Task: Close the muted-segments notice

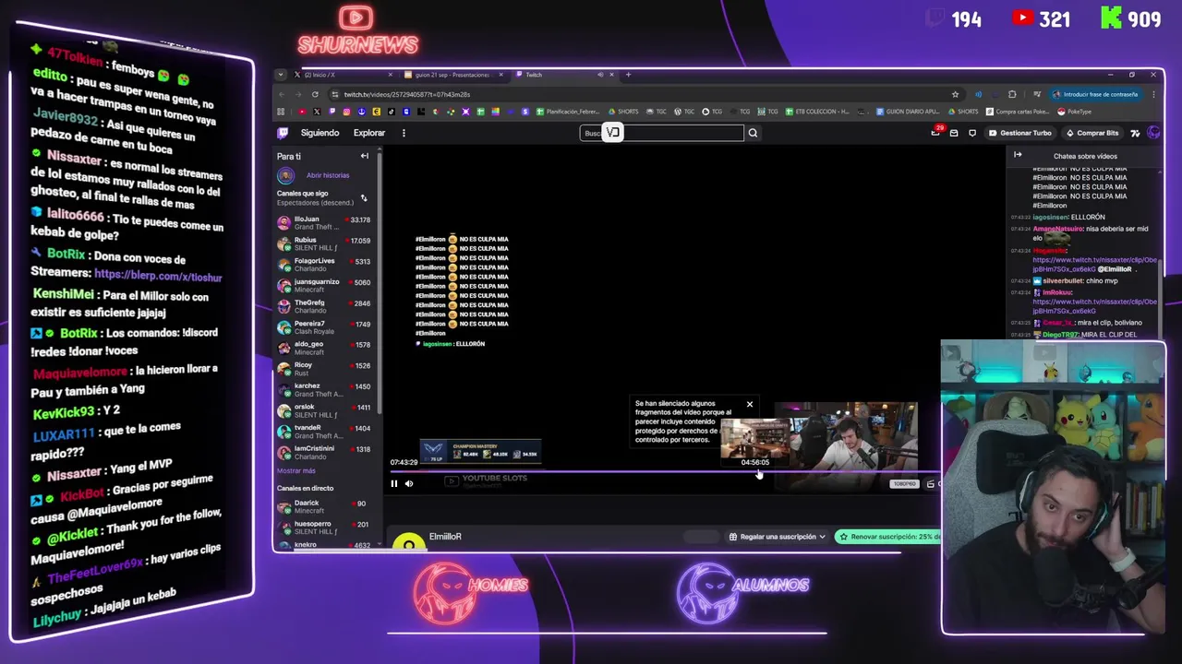Action: coord(750,404)
